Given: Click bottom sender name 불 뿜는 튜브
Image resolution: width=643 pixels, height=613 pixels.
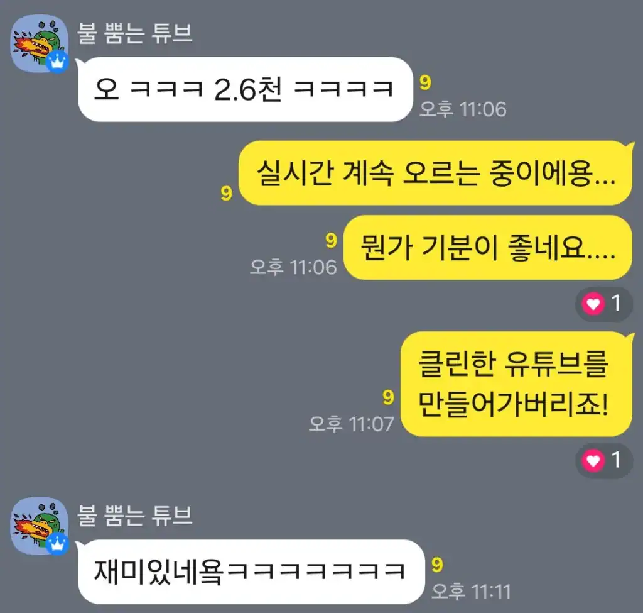Looking at the screenshot, I should click(135, 516).
